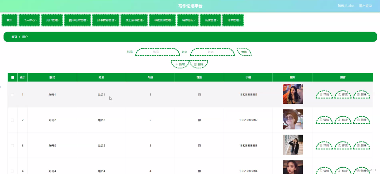Click the 性别 column header
380x174 pixels.
(x=199, y=77)
